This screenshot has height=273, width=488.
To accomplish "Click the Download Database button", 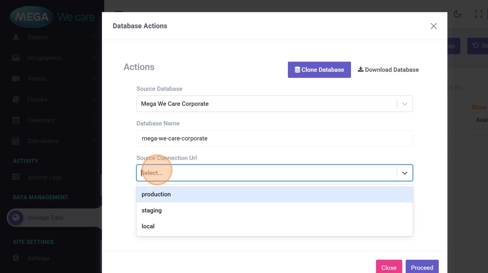I will tap(388, 70).
